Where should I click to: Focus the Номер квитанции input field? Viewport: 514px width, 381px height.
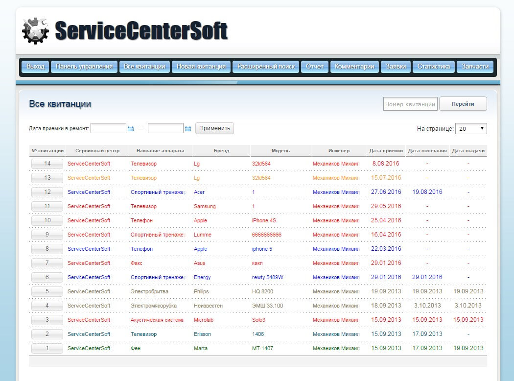[410, 104]
